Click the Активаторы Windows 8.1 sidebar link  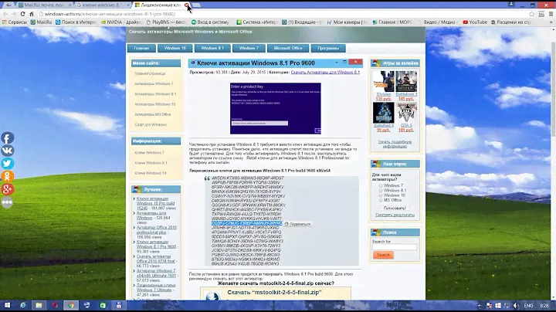pos(155,93)
